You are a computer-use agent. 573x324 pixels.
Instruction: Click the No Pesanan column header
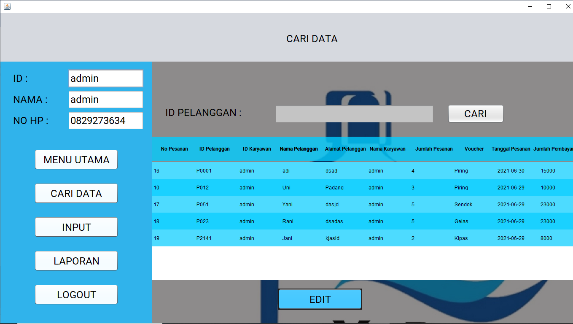coord(174,149)
